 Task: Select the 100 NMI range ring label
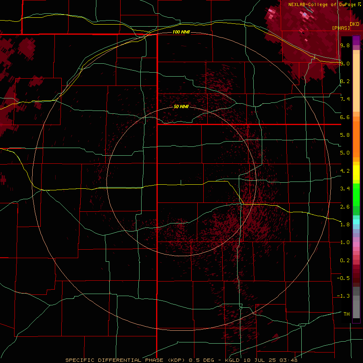[x=181, y=32]
